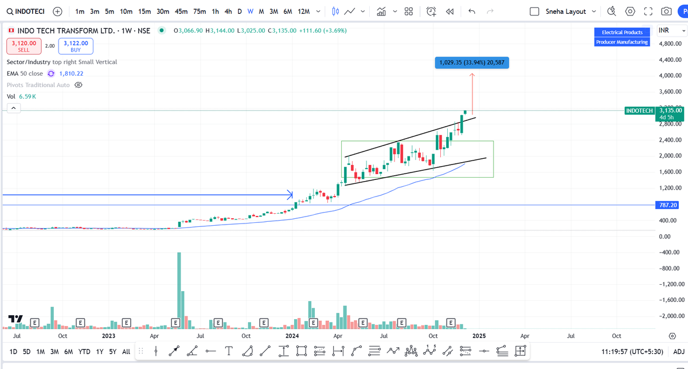
Task: Click the Producer Manufacturing industry label
Action: (x=622, y=42)
